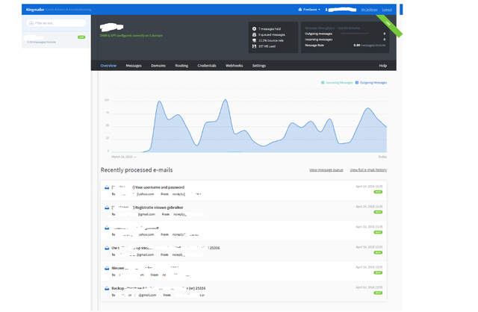The image size is (478, 312).
Task: Open the Freelance organization dropdown
Action: point(308,10)
